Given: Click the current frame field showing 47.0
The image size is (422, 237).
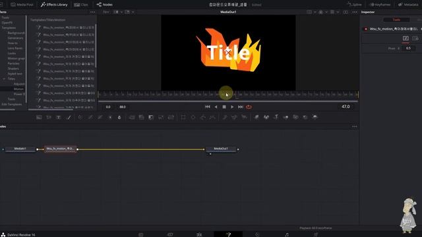Looking at the screenshot, I should point(346,107).
